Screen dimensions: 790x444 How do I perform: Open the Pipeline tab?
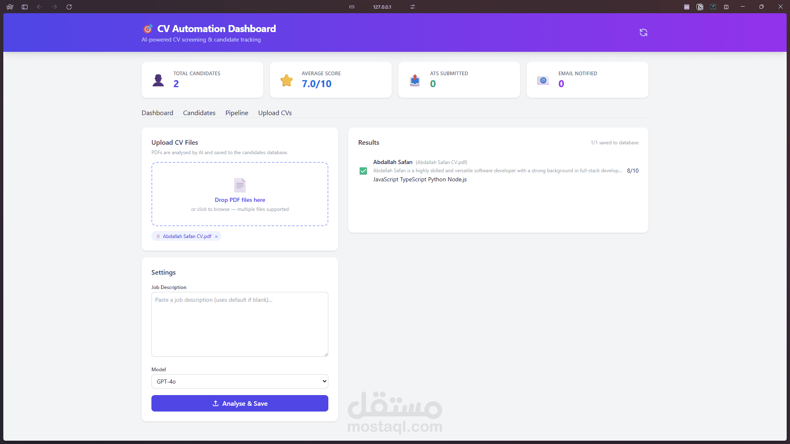[237, 113]
